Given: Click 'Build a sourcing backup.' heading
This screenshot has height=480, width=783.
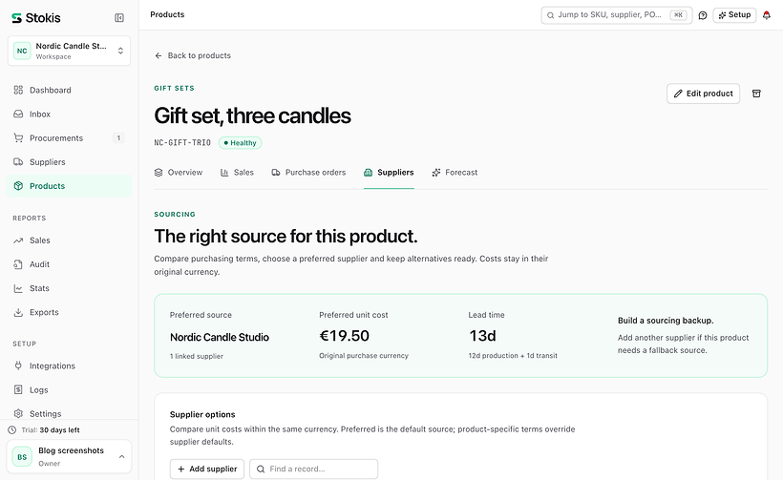Looking at the screenshot, I should pyautogui.click(x=666, y=321).
